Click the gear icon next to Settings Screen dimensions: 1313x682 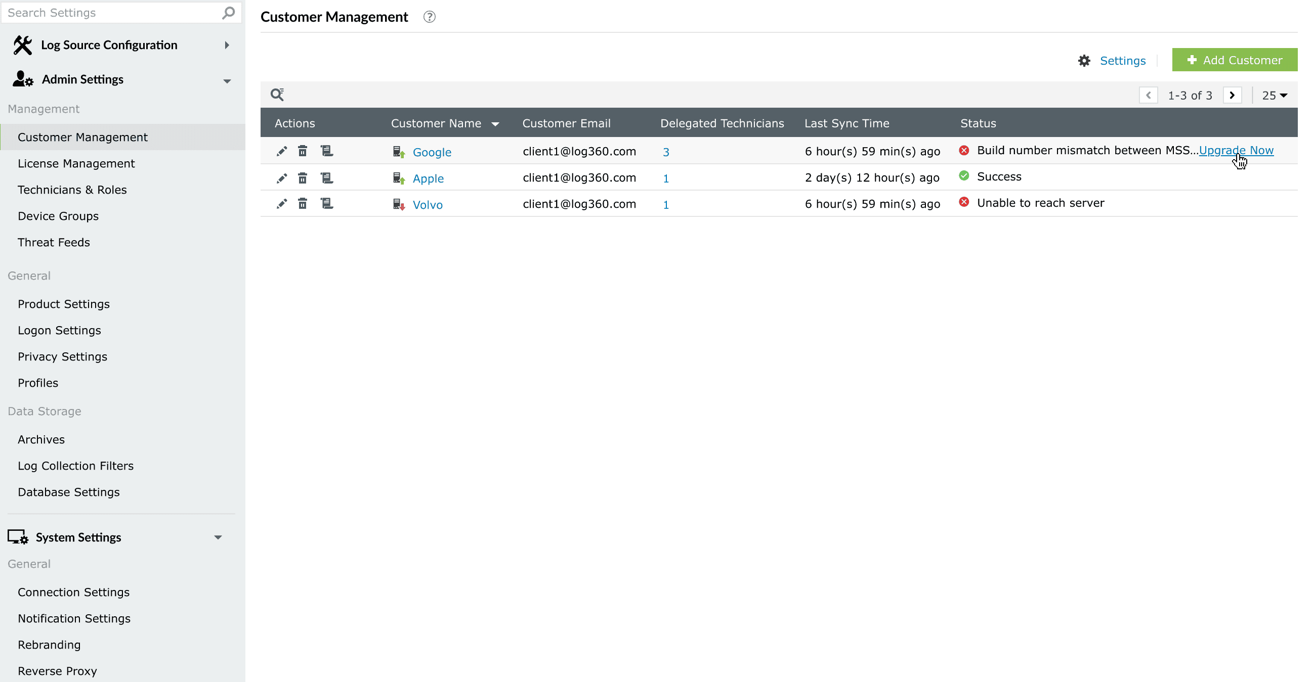pyautogui.click(x=1084, y=61)
